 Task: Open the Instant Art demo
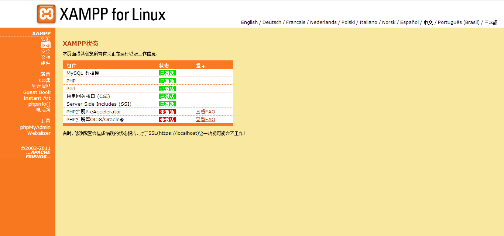[x=37, y=98]
